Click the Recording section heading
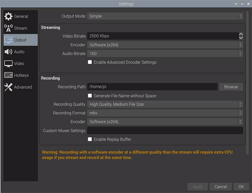Image resolution: width=252 pixels, height=193 pixels. click(x=50, y=78)
